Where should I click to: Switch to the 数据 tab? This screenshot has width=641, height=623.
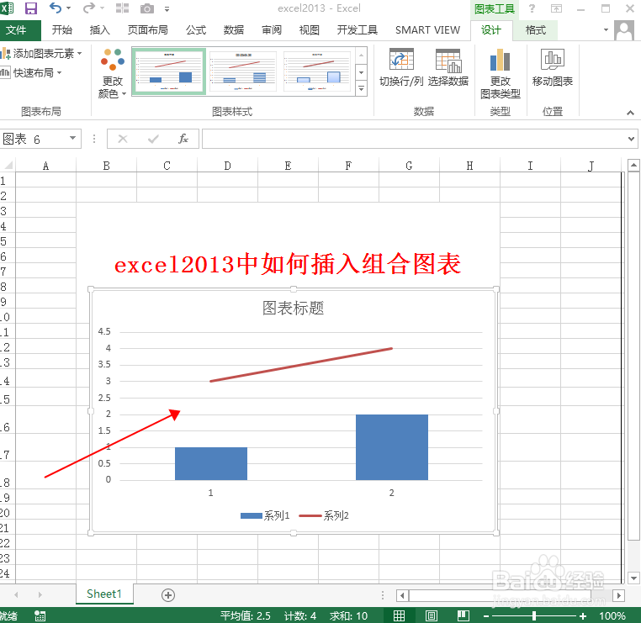[x=233, y=29]
